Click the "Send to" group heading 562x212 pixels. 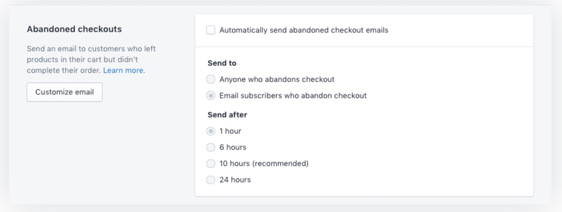222,63
